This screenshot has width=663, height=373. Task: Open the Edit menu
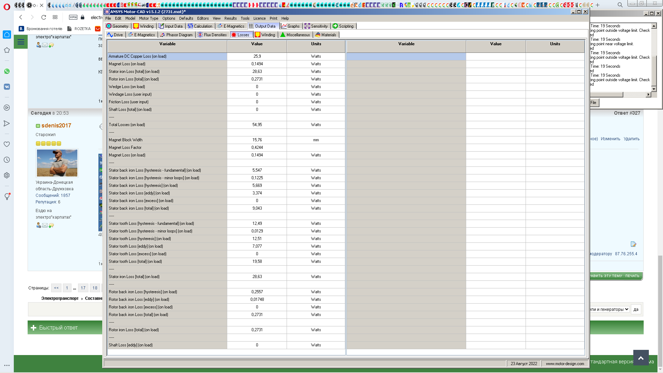coord(118,18)
